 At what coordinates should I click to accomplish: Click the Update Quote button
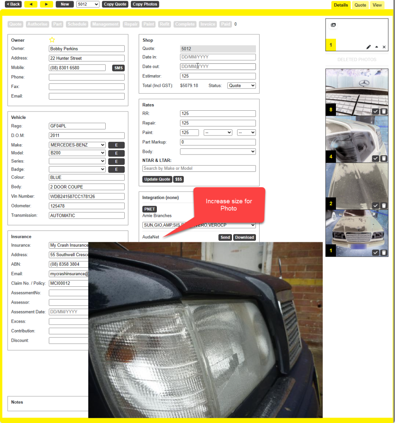[157, 179]
